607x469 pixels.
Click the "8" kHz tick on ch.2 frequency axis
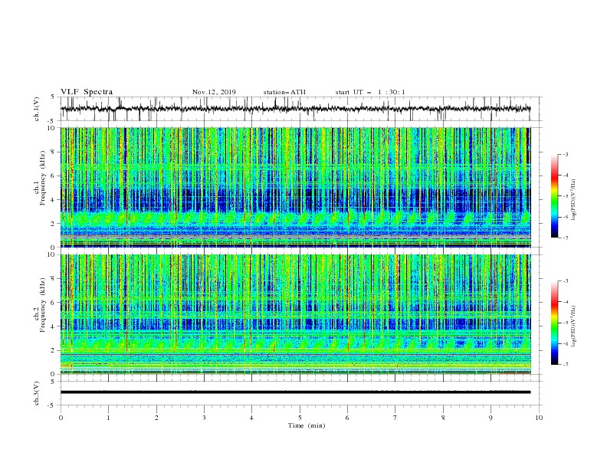(54, 279)
